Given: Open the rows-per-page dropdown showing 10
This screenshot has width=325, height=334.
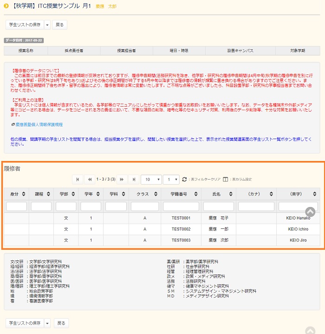Looking at the screenshot, I should coord(151,179).
